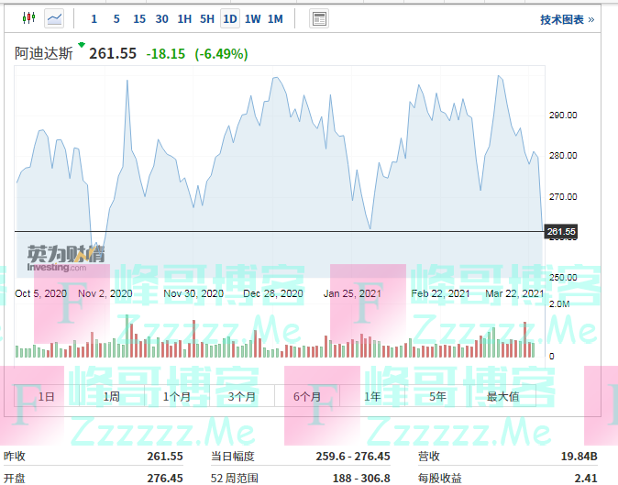The image size is (618, 485).
Task: Click the 当日幅度 range 259.6 - 276.45
Action: point(353,457)
